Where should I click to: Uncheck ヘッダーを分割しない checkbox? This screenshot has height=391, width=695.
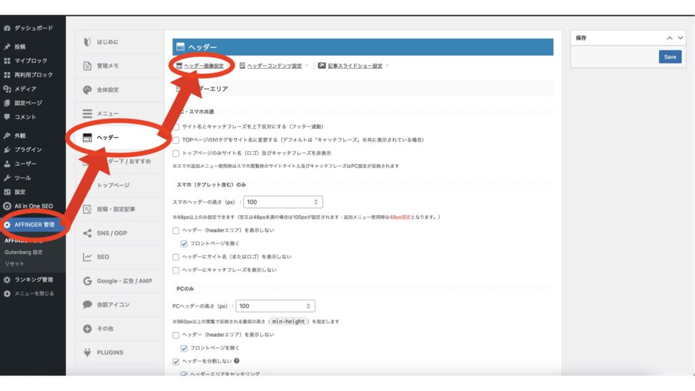point(176,362)
